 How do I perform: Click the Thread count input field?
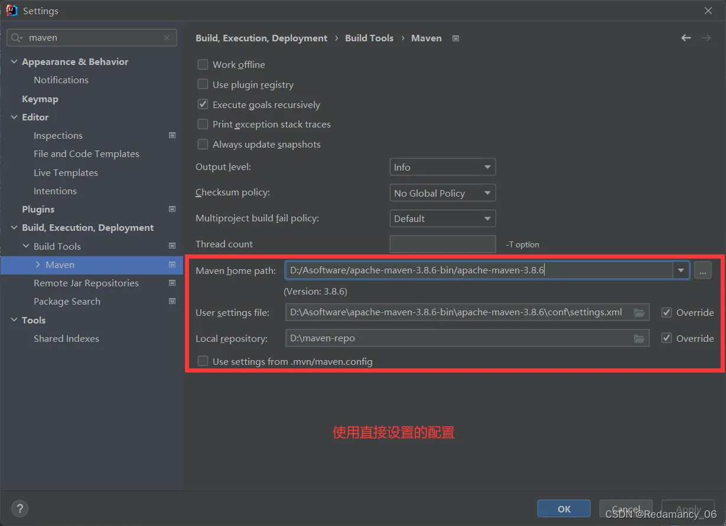[x=442, y=244]
